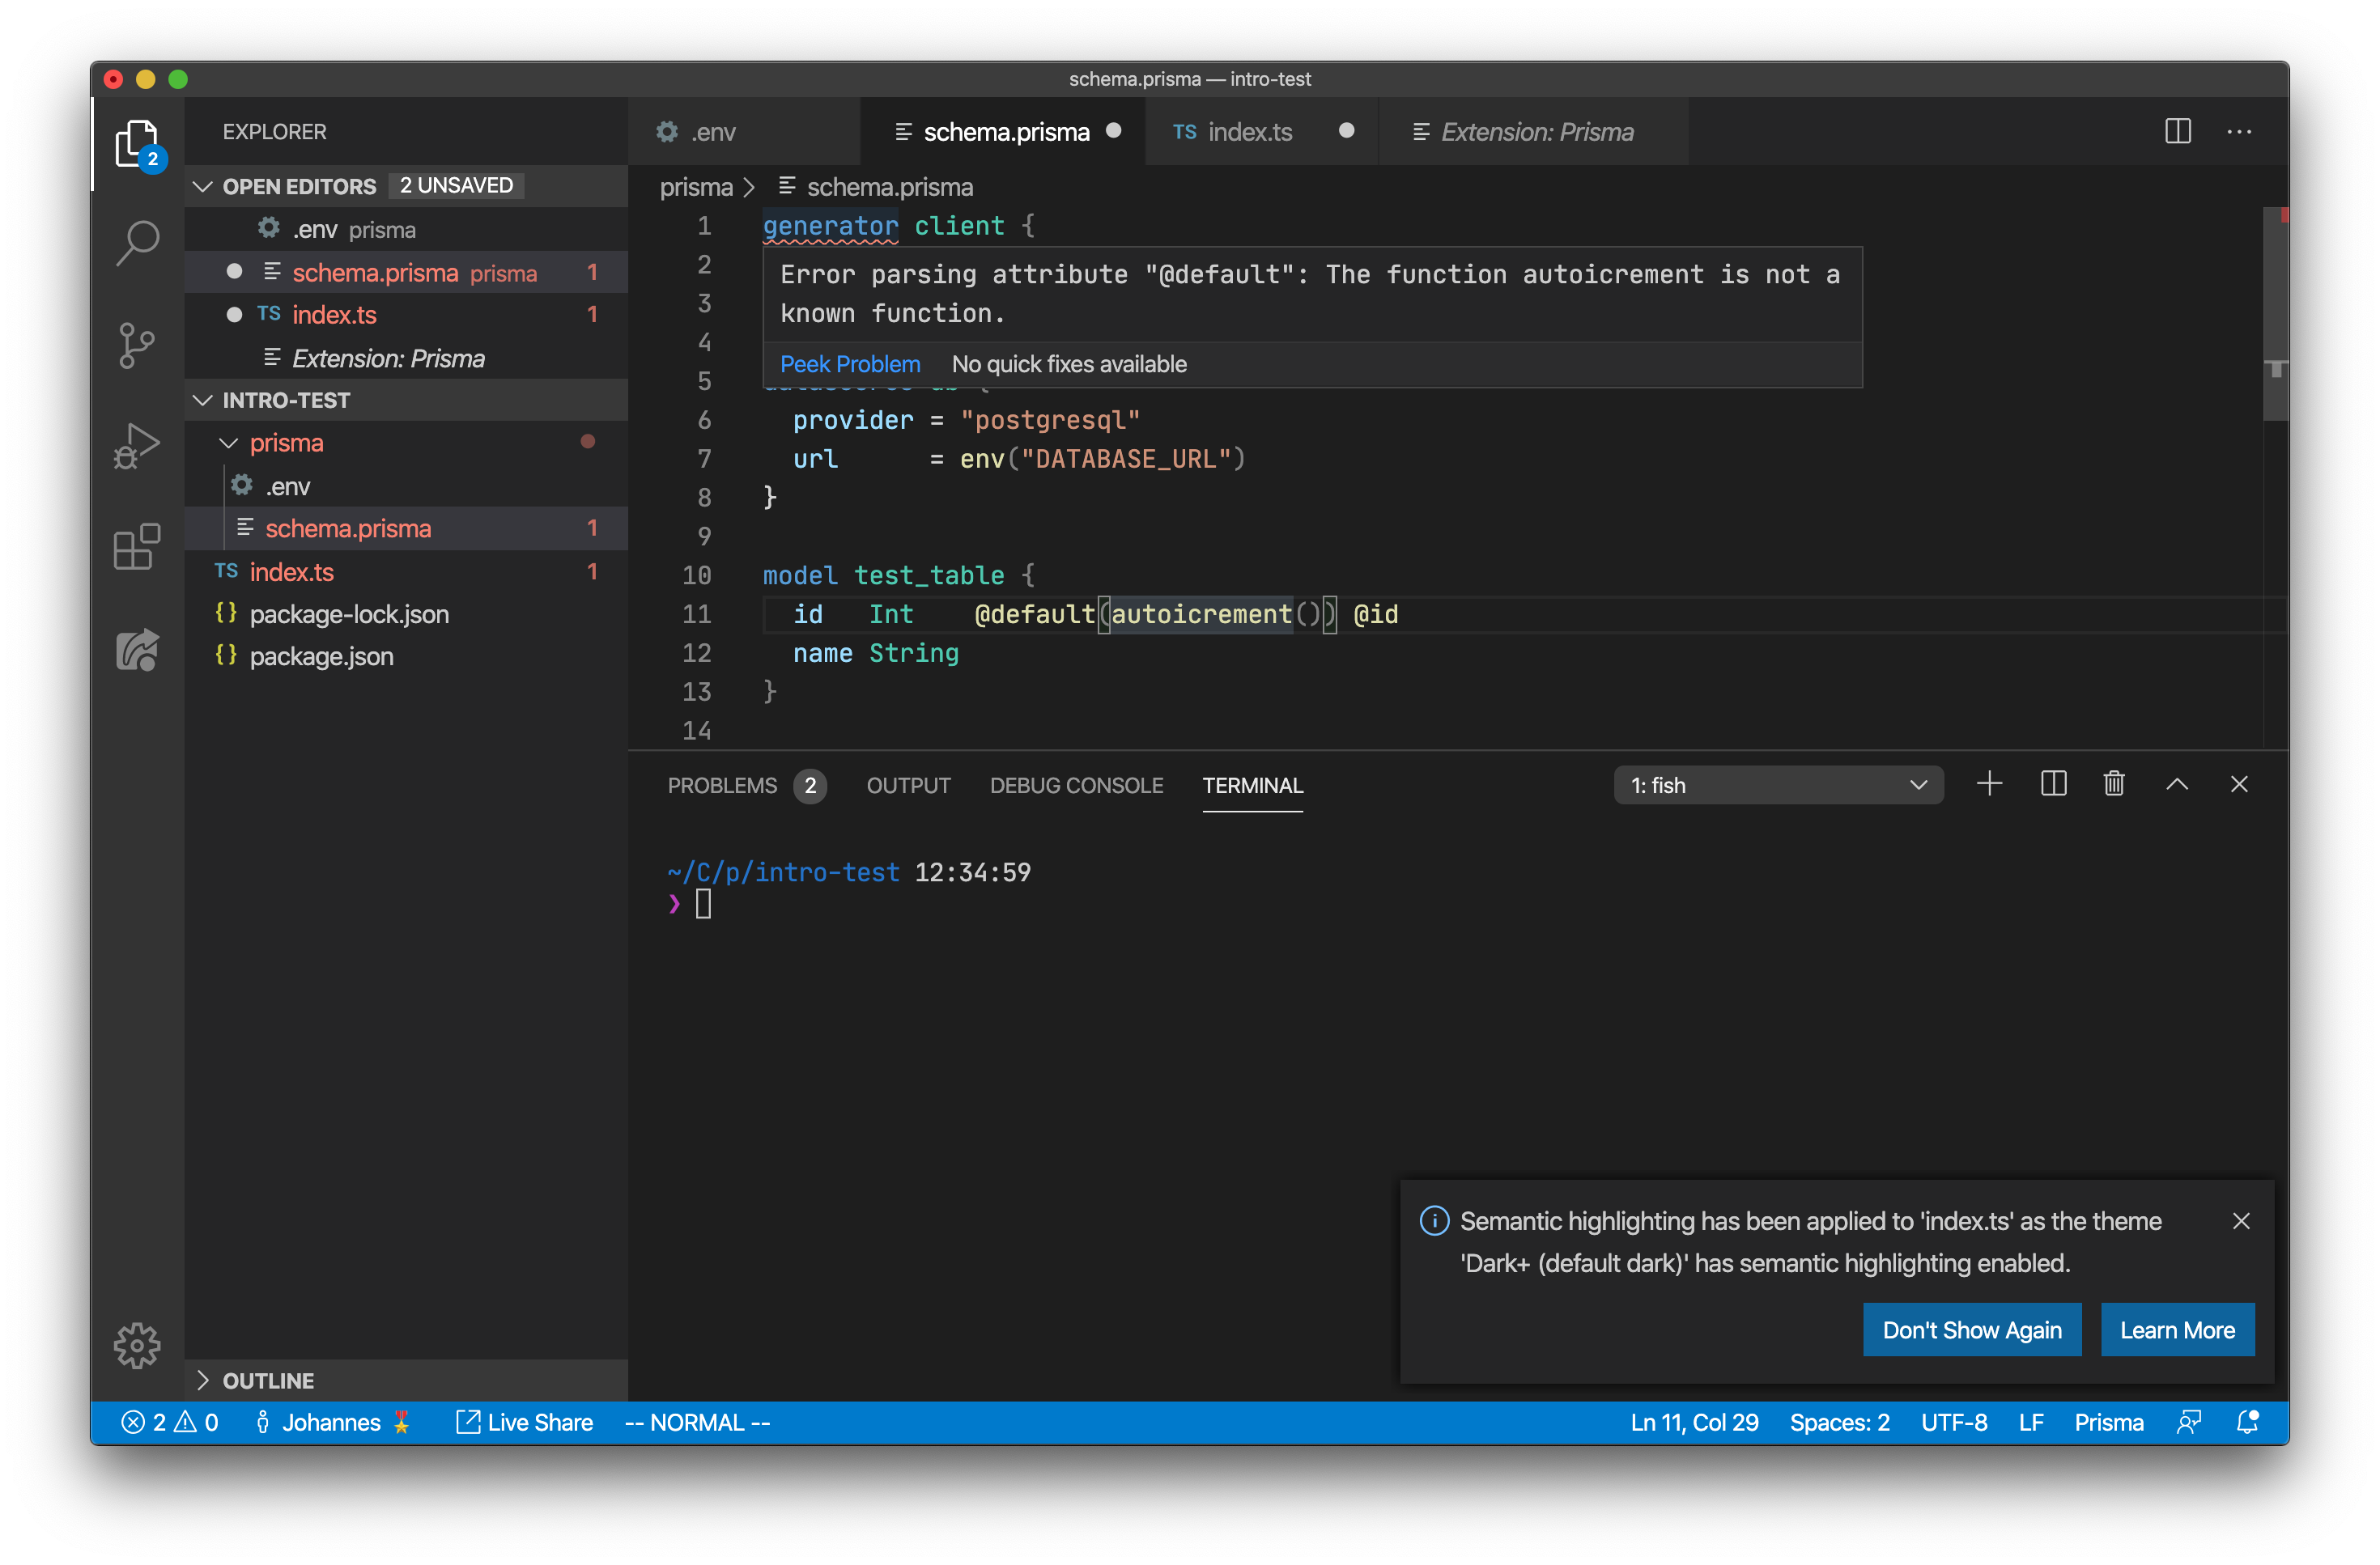
Task: Split the editor using the top-right icon
Action: click(2178, 131)
